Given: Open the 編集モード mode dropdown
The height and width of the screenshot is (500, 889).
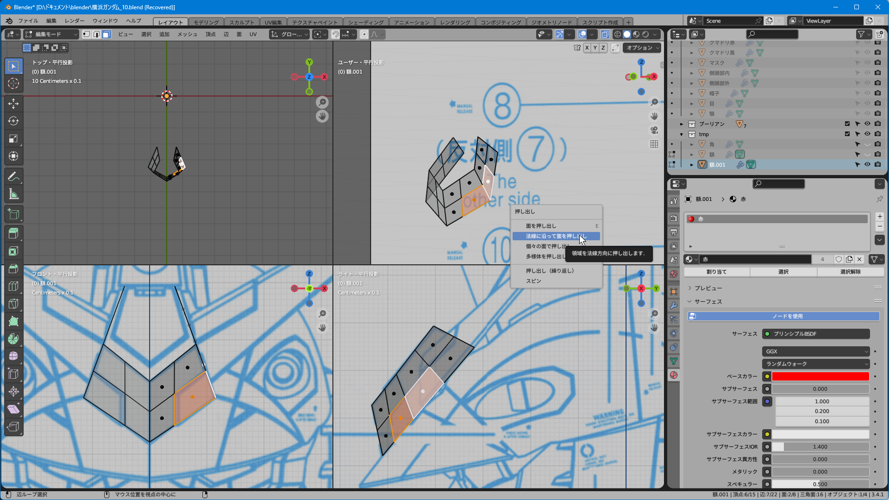Looking at the screenshot, I should click(x=51, y=34).
